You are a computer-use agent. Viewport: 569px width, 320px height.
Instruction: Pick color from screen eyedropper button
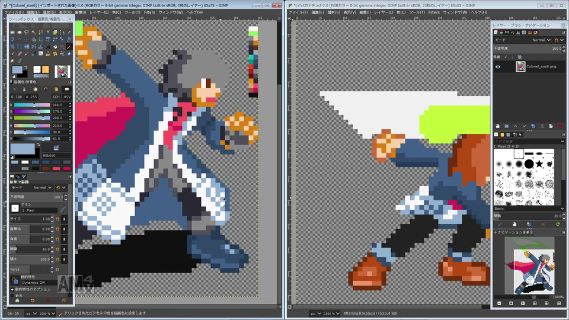click(x=56, y=148)
